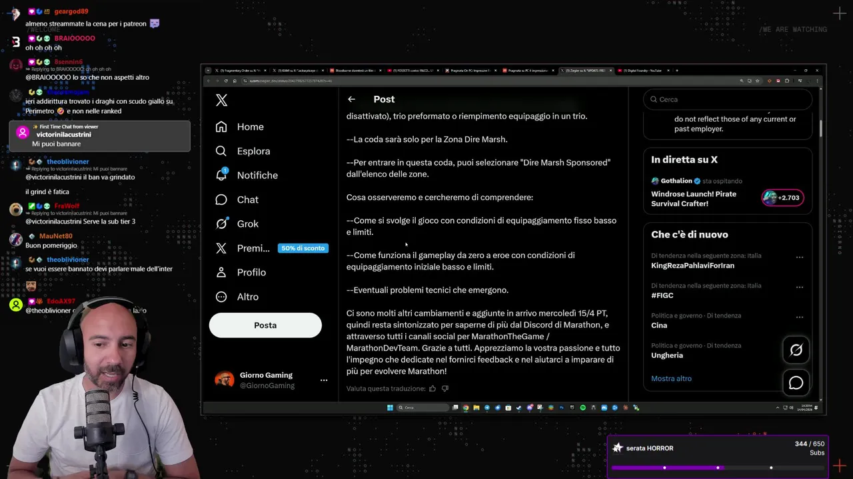Open the #FIGC trending topic

(662, 295)
